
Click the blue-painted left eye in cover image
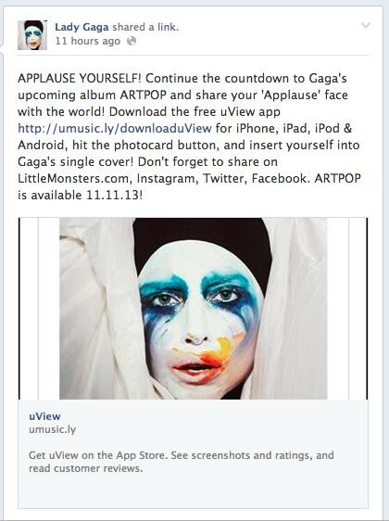click(165, 299)
